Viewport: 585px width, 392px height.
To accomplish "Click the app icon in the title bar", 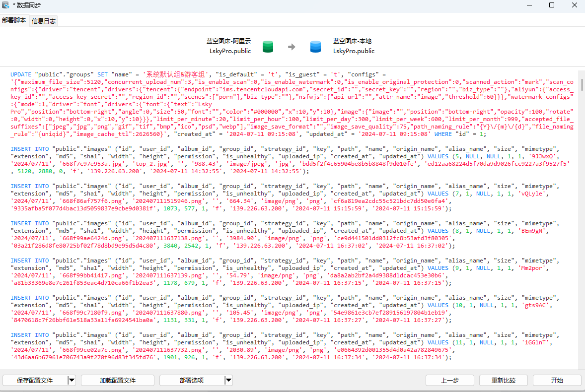I will 5,5.
